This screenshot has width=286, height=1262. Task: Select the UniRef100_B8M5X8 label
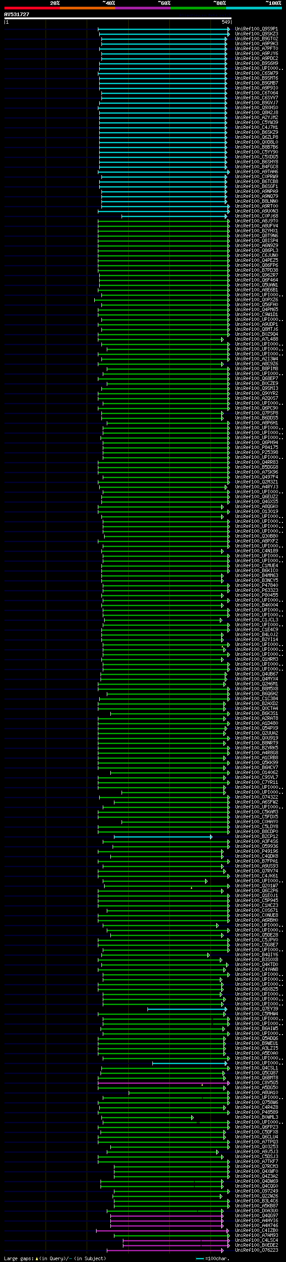tap(256, 689)
